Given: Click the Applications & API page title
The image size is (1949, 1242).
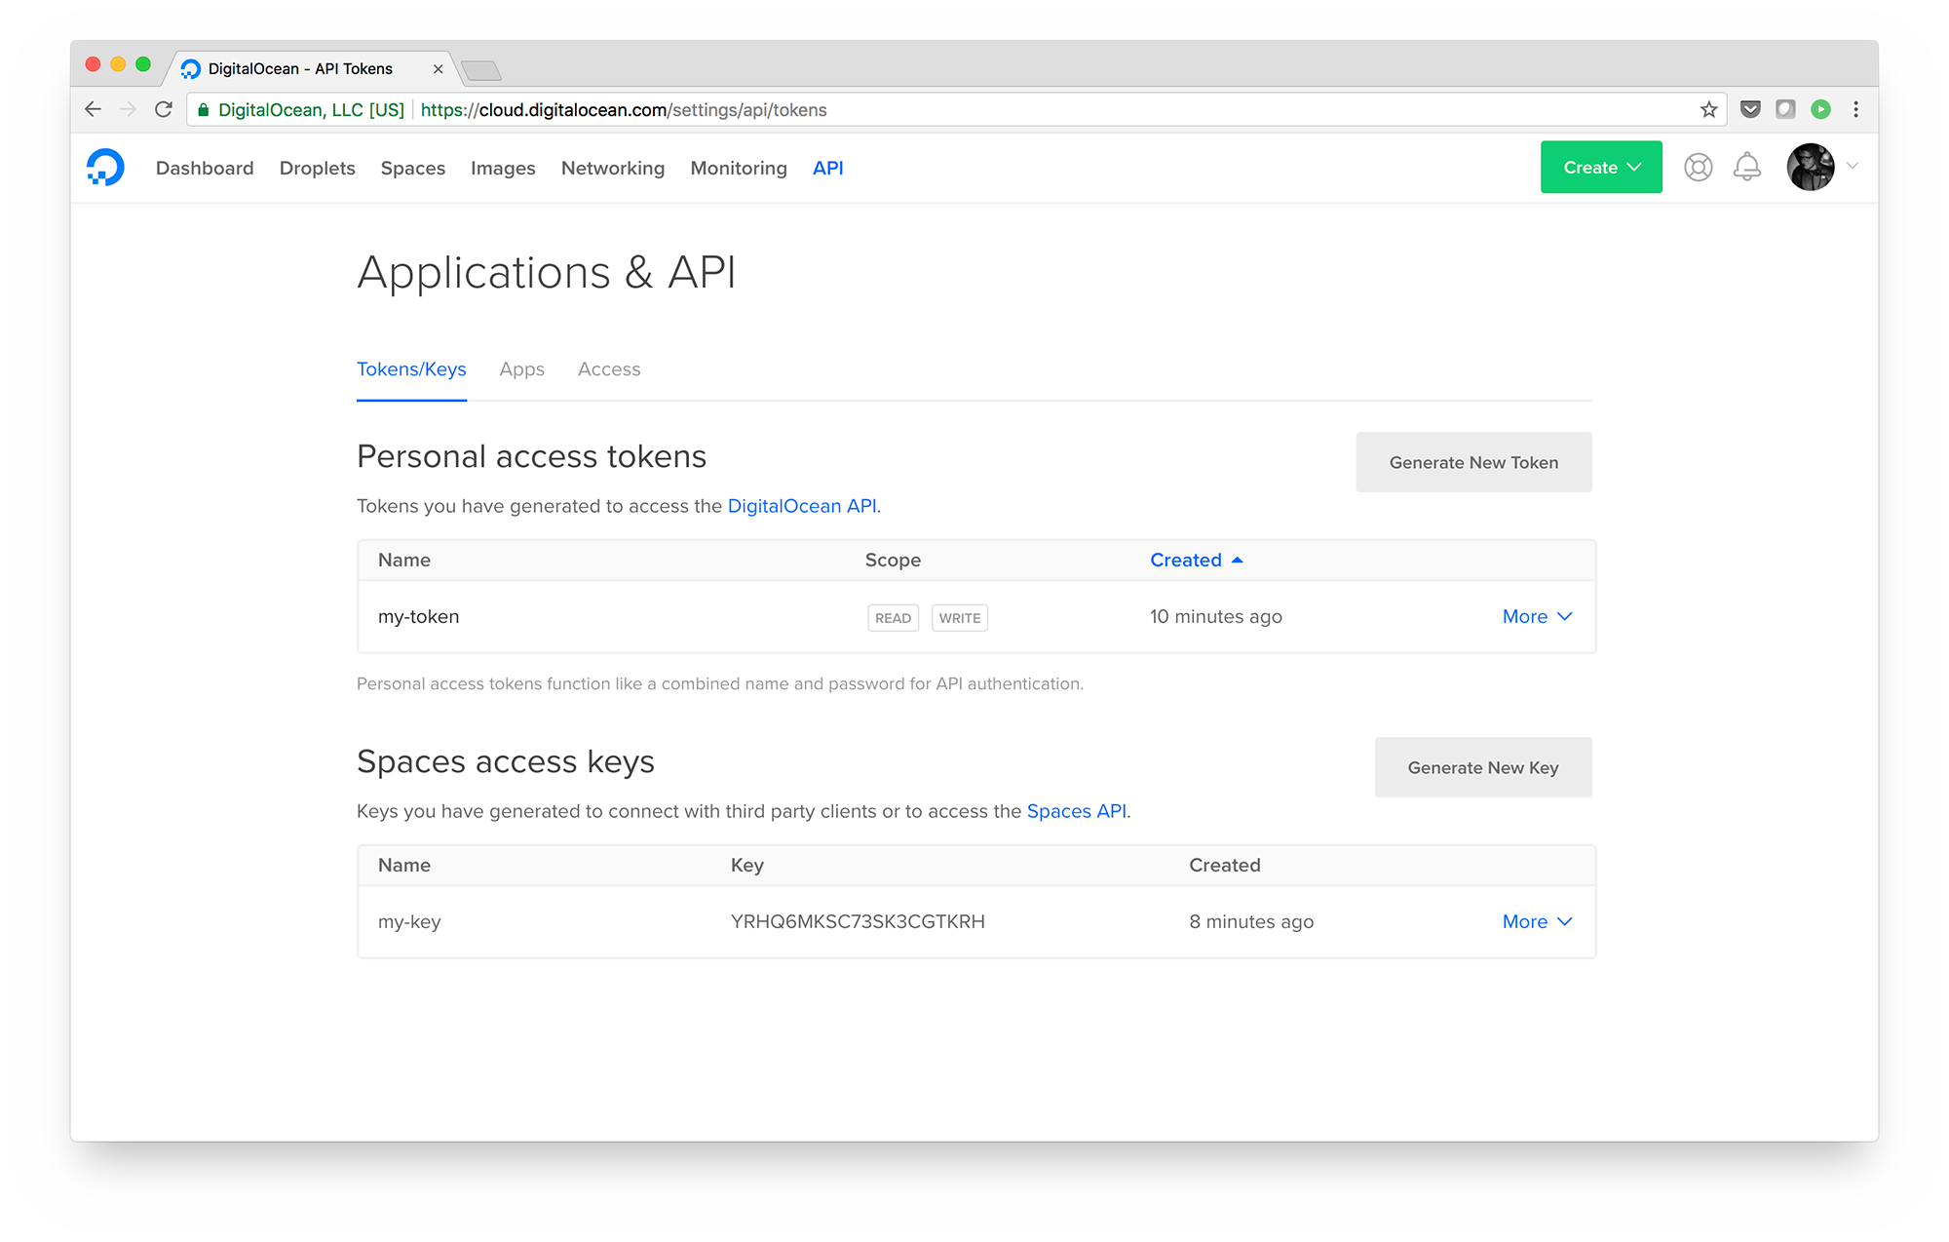Looking at the screenshot, I should [x=547, y=272].
